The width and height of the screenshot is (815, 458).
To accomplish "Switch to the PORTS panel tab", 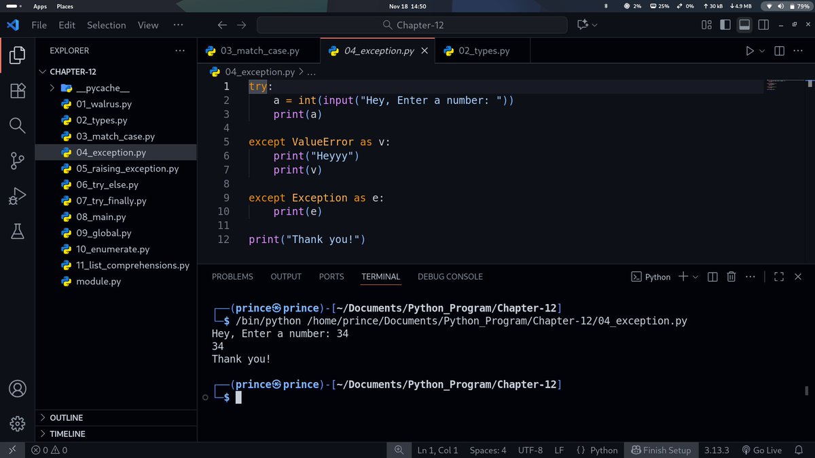I will click(331, 277).
